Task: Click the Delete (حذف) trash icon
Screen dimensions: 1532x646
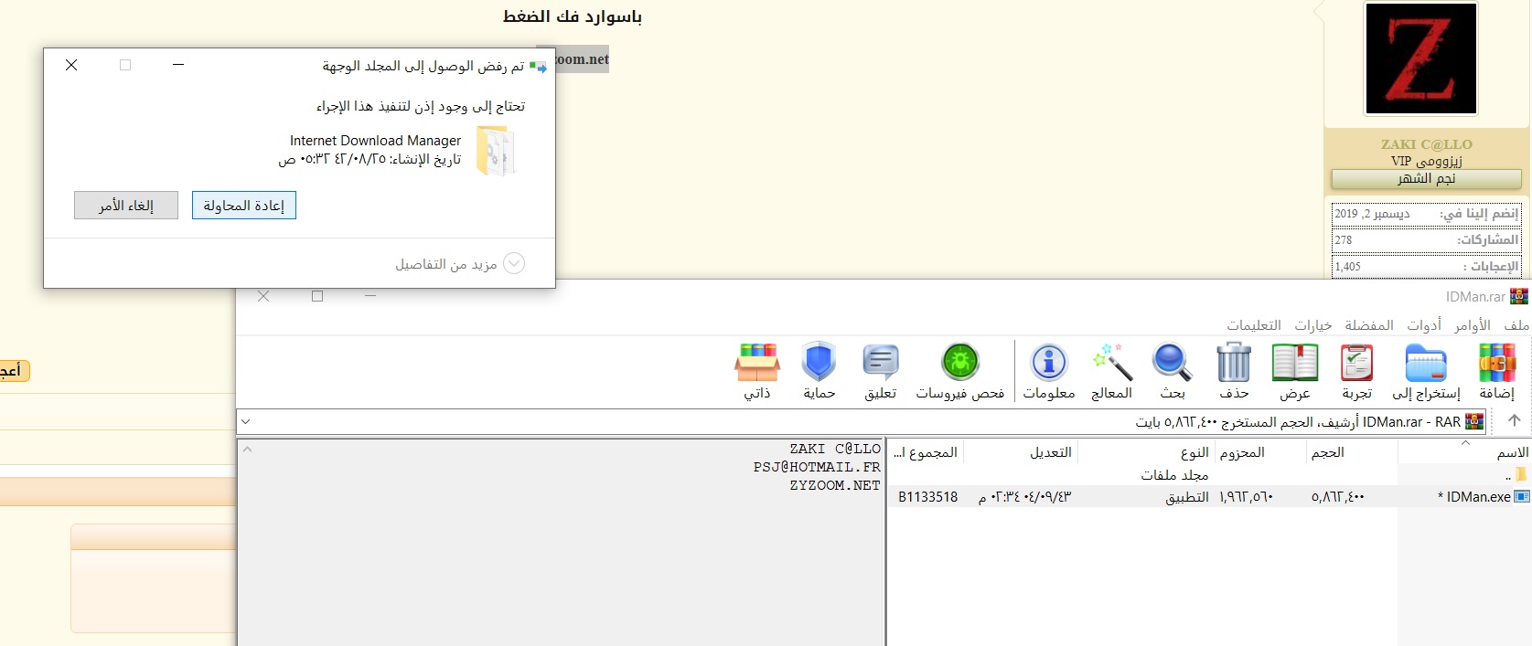Action: [x=1234, y=363]
